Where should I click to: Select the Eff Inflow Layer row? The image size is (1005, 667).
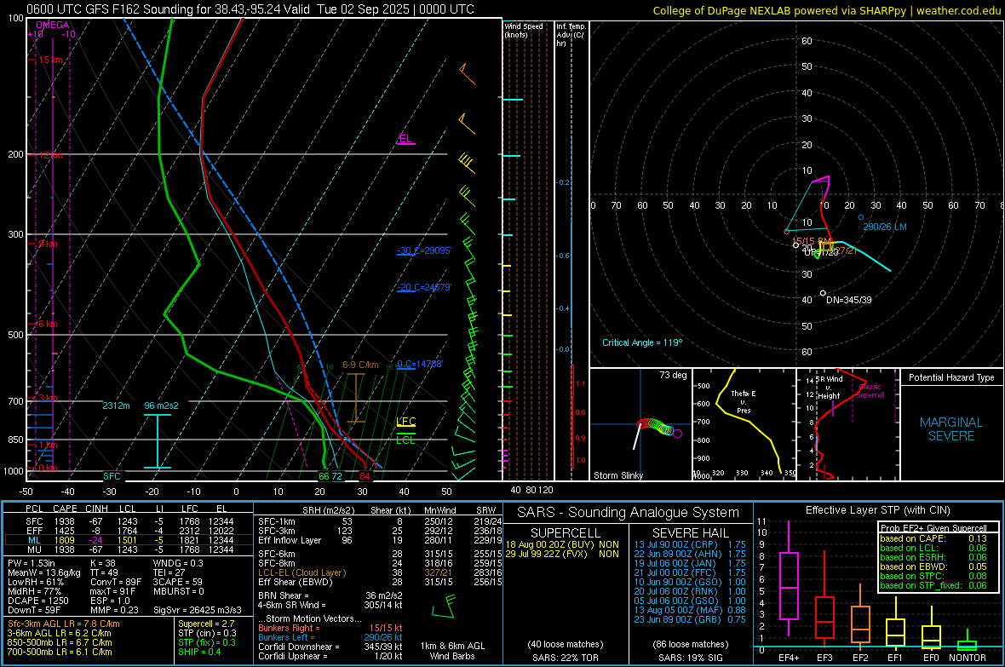click(x=380, y=541)
